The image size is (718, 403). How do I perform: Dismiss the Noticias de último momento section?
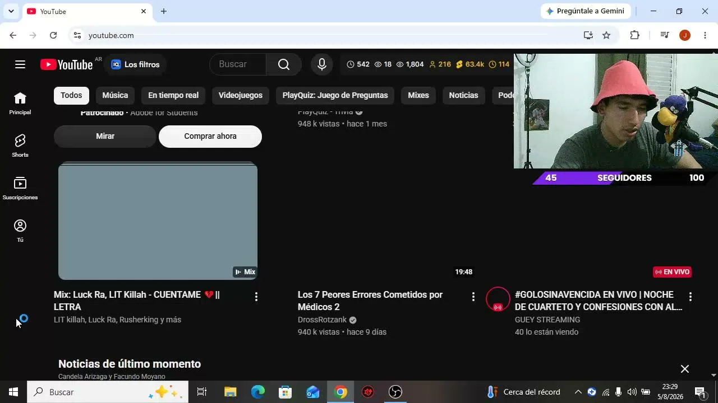coord(685,369)
